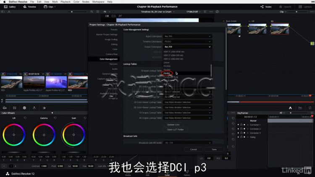The image size is (315, 177).
Task: Open the Clip mode dropdown in node editor
Action: pyautogui.click(x=283, y=12)
